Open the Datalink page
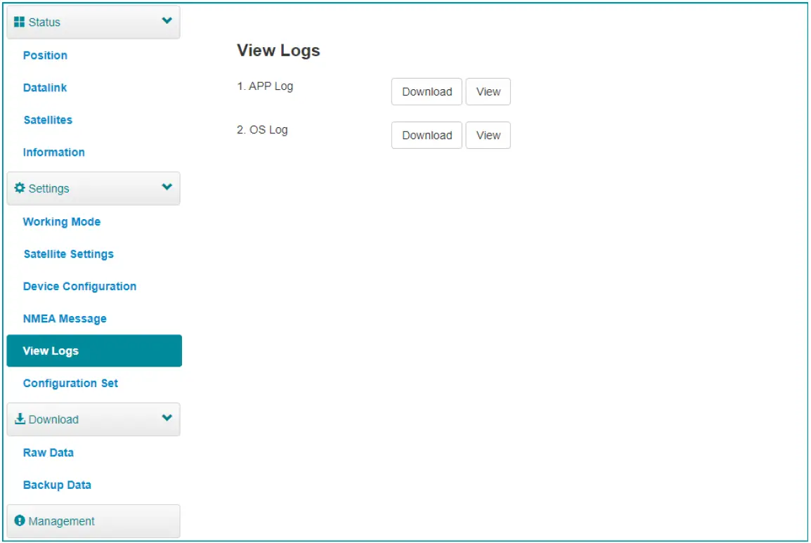 point(45,87)
